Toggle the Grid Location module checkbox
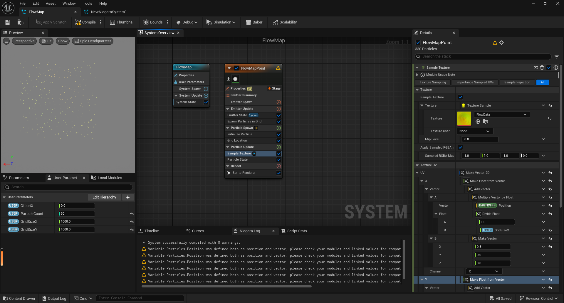Screen dimensions: 564x303 (278, 140)
